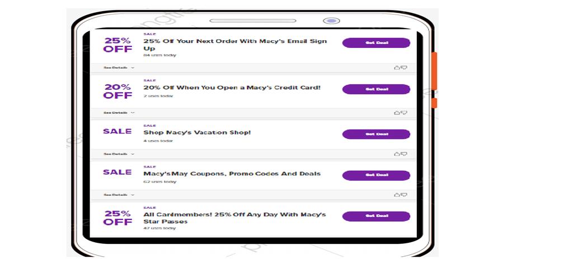Viewport: 573px width, 279px height.
Task: Thumbs down the 25% email sign up deal
Action: tap(404, 68)
